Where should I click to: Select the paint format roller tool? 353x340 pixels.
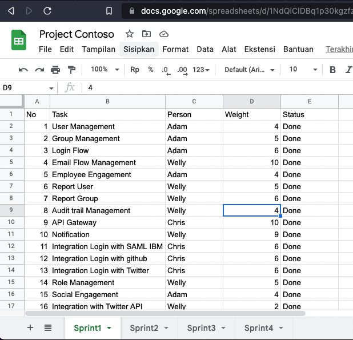click(71, 70)
